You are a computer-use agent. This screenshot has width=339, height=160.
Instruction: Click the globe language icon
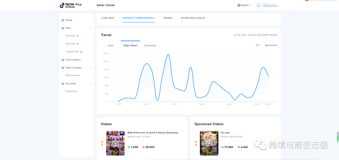(239, 5)
